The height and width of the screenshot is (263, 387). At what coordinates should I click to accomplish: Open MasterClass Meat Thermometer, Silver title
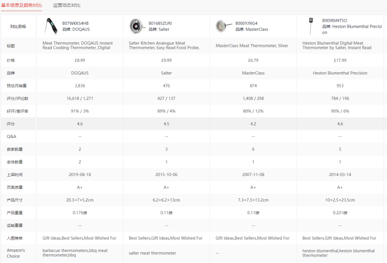tap(252, 46)
